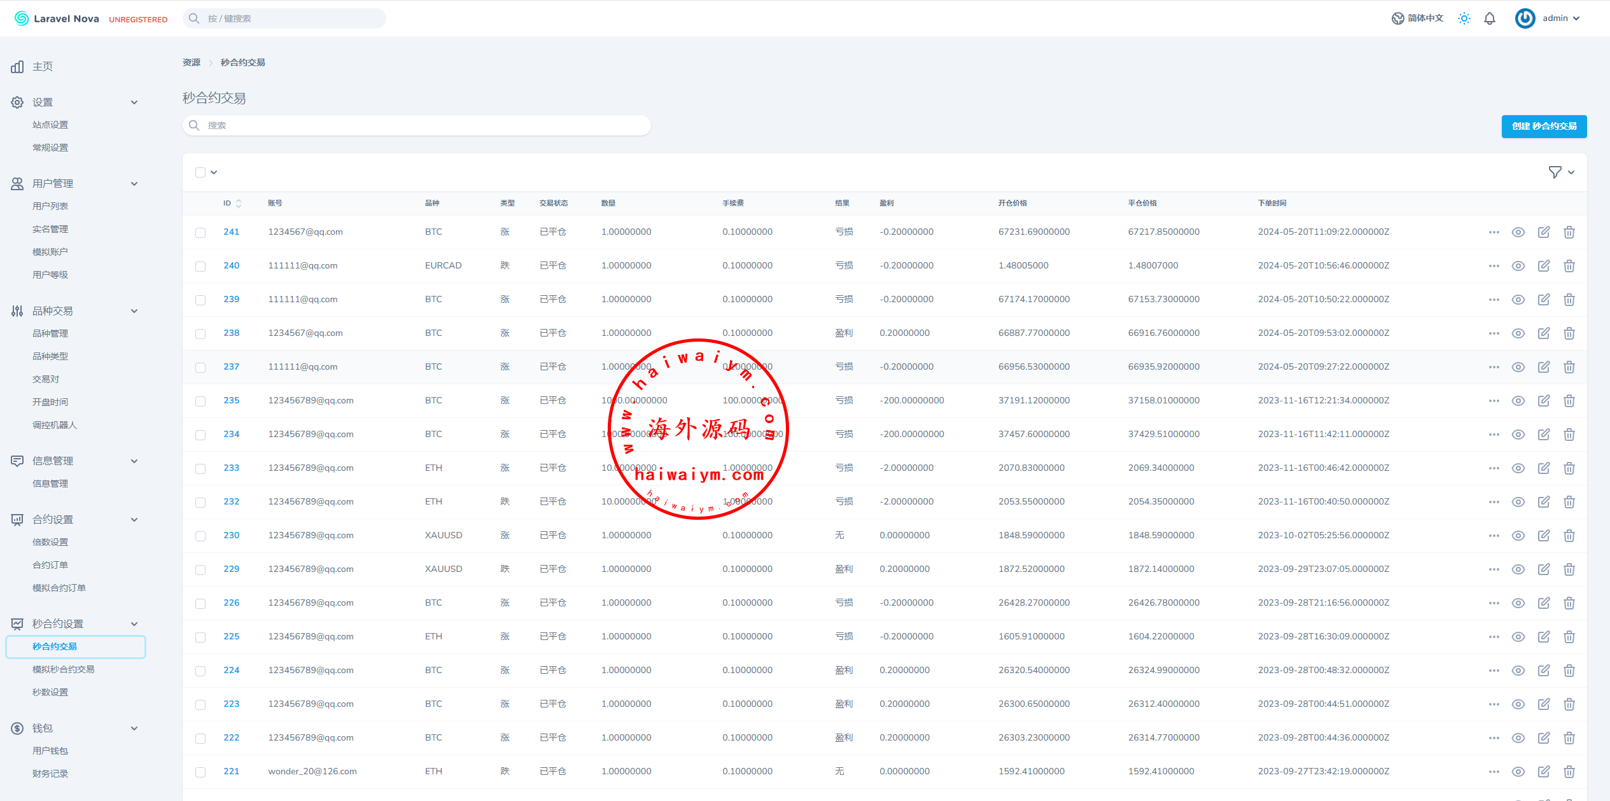This screenshot has width=1610, height=801.
Task: Check the checkbox for trade 241
Action: [x=200, y=233]
